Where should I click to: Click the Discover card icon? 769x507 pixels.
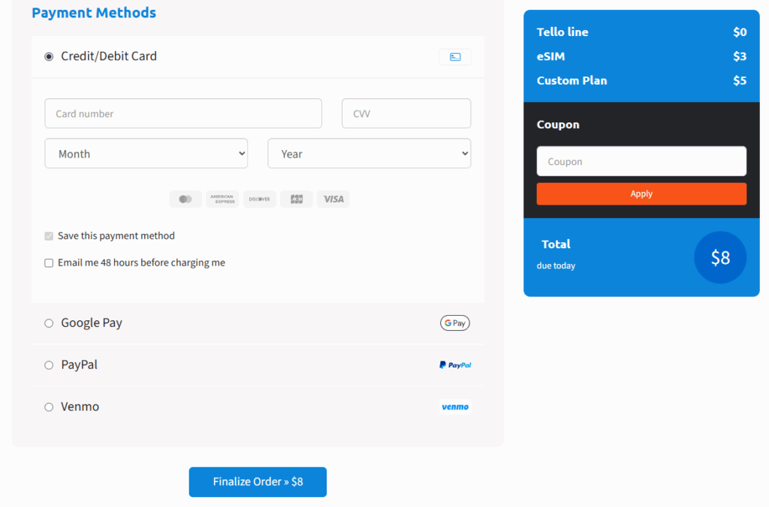[260, 199]
